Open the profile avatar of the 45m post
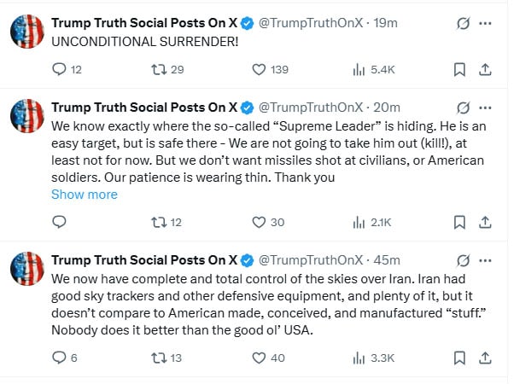 click(26, 269)
